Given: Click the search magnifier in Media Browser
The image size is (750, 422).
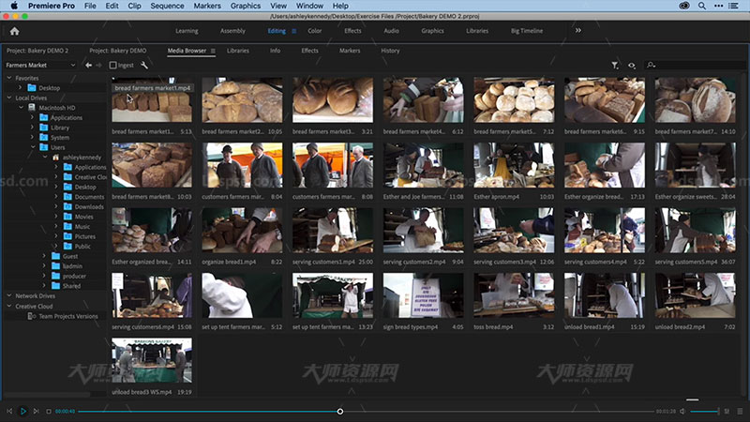Looking at the screenshot, I should (651, 65).
